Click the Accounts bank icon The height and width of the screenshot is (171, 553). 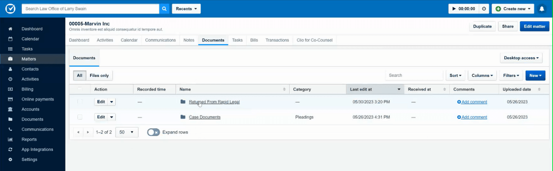click(x=10, y=109)
